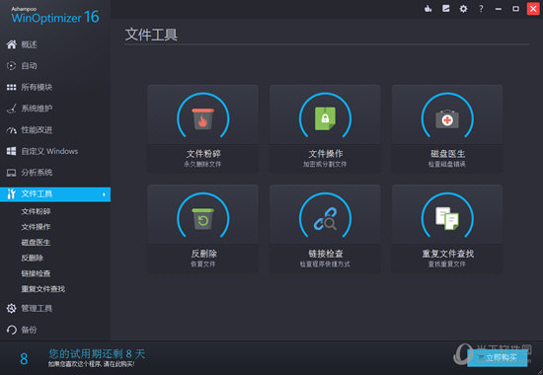Click the home icon beside 概述
This screenshot has height=375, width=543.
tap(12, 44)
